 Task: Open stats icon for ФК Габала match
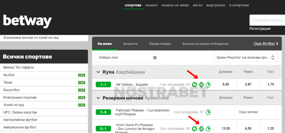point(195,85)
